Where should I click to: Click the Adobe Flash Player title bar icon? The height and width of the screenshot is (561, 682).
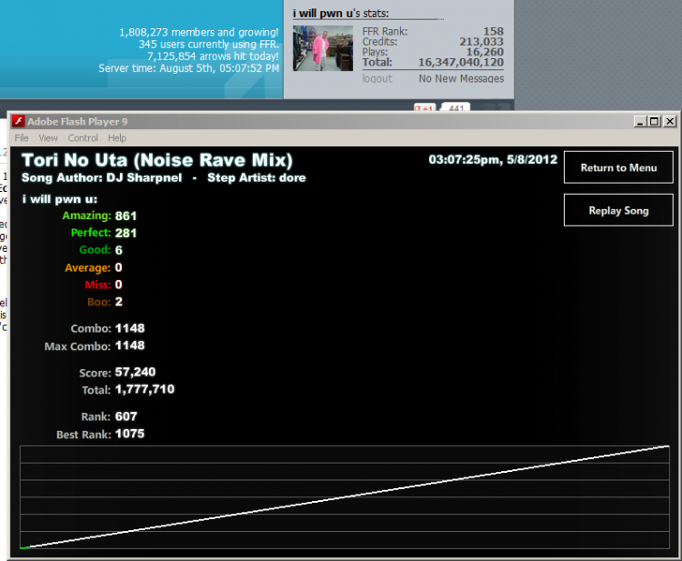click(x=18, y=121)
